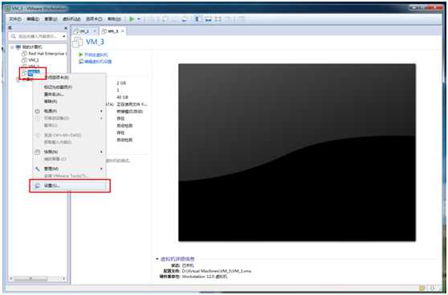Toggle the show library toolbar icon
Image resolution: width=448 pixels, height=295 pixels.
pos(198,18)
